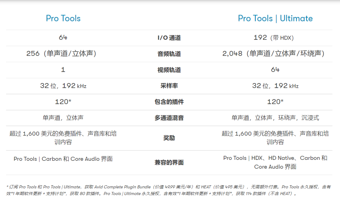Click "32 位, 192 kHz" in the Ultimate column
The width and height of the screenshot is (340, 202).
(x=275, y=86)
